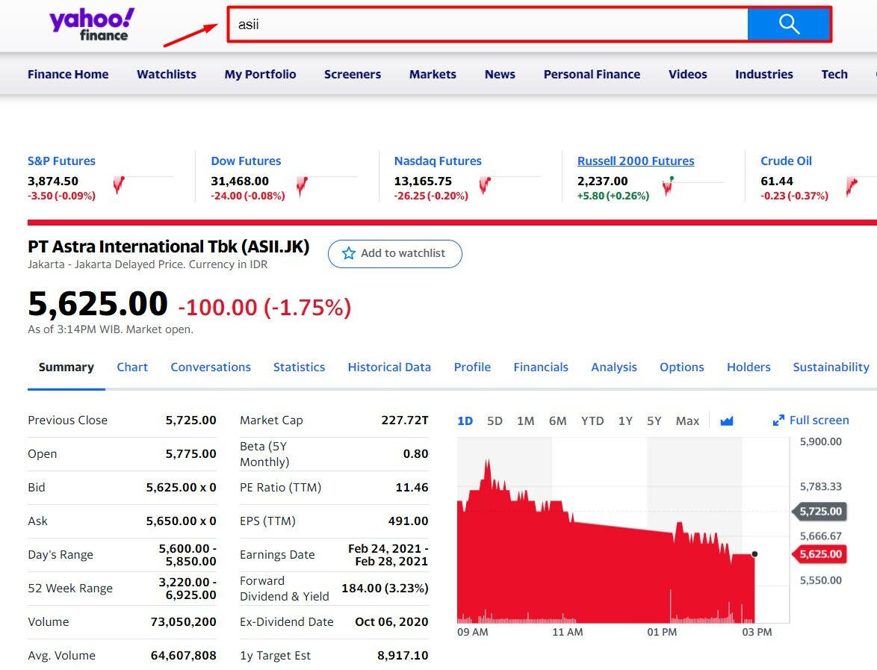Viewport: 877px width, 670px height.
Task: Open the Videos navigation item
Action: [688, 75]
